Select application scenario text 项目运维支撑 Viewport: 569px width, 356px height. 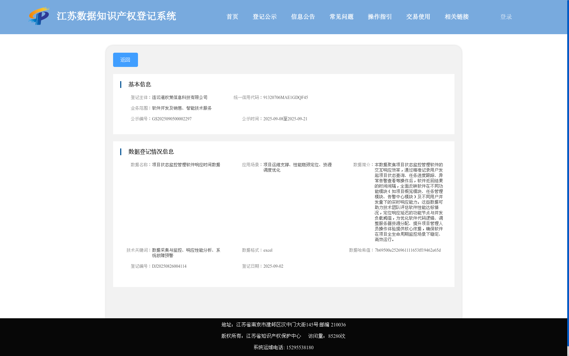tap(276, 165)
